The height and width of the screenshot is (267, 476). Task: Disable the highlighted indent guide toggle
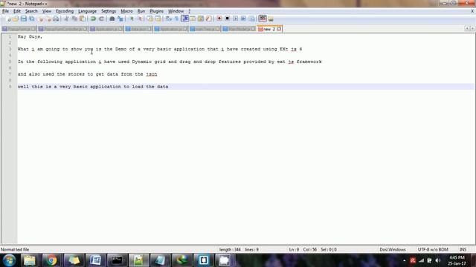click(x=185, y=19)
